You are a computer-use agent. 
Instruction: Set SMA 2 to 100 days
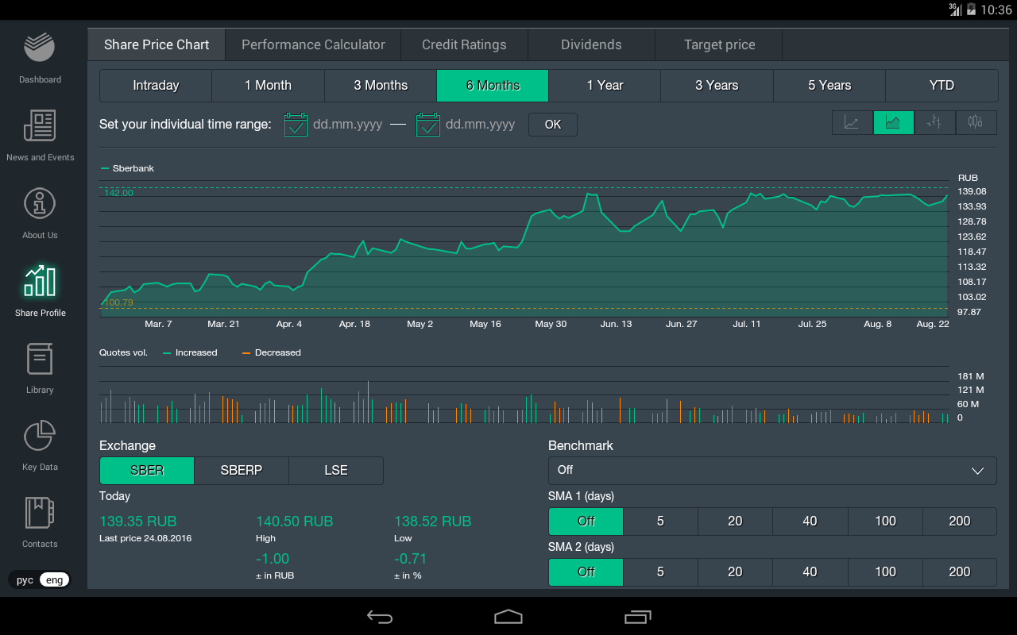(x=885, y=572)
